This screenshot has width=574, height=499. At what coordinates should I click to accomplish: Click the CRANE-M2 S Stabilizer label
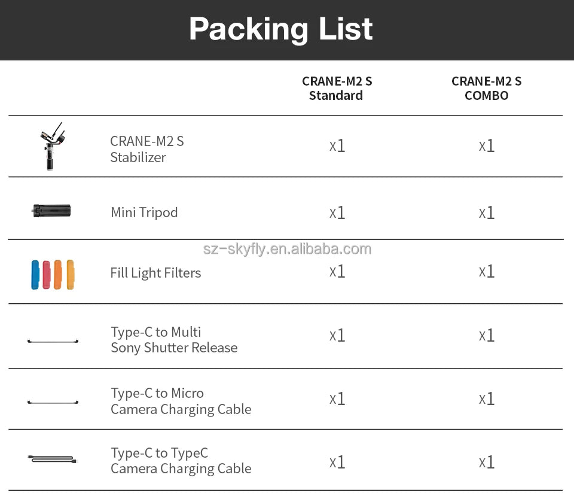click(146, 149)
